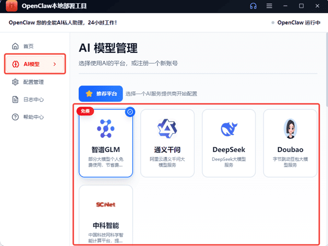
Task: Pick the 中科智能 SCNet card
Action: (106, 215)
